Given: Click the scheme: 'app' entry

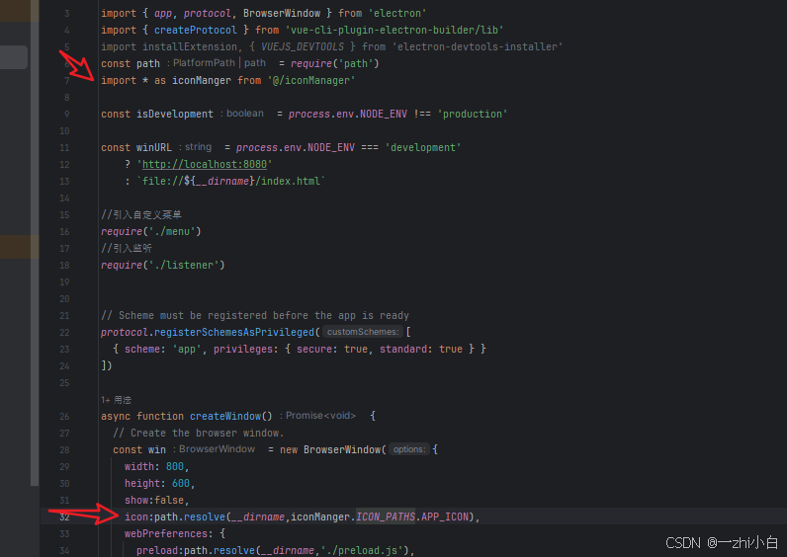Looking at the screenshot, I should (162, 349).
